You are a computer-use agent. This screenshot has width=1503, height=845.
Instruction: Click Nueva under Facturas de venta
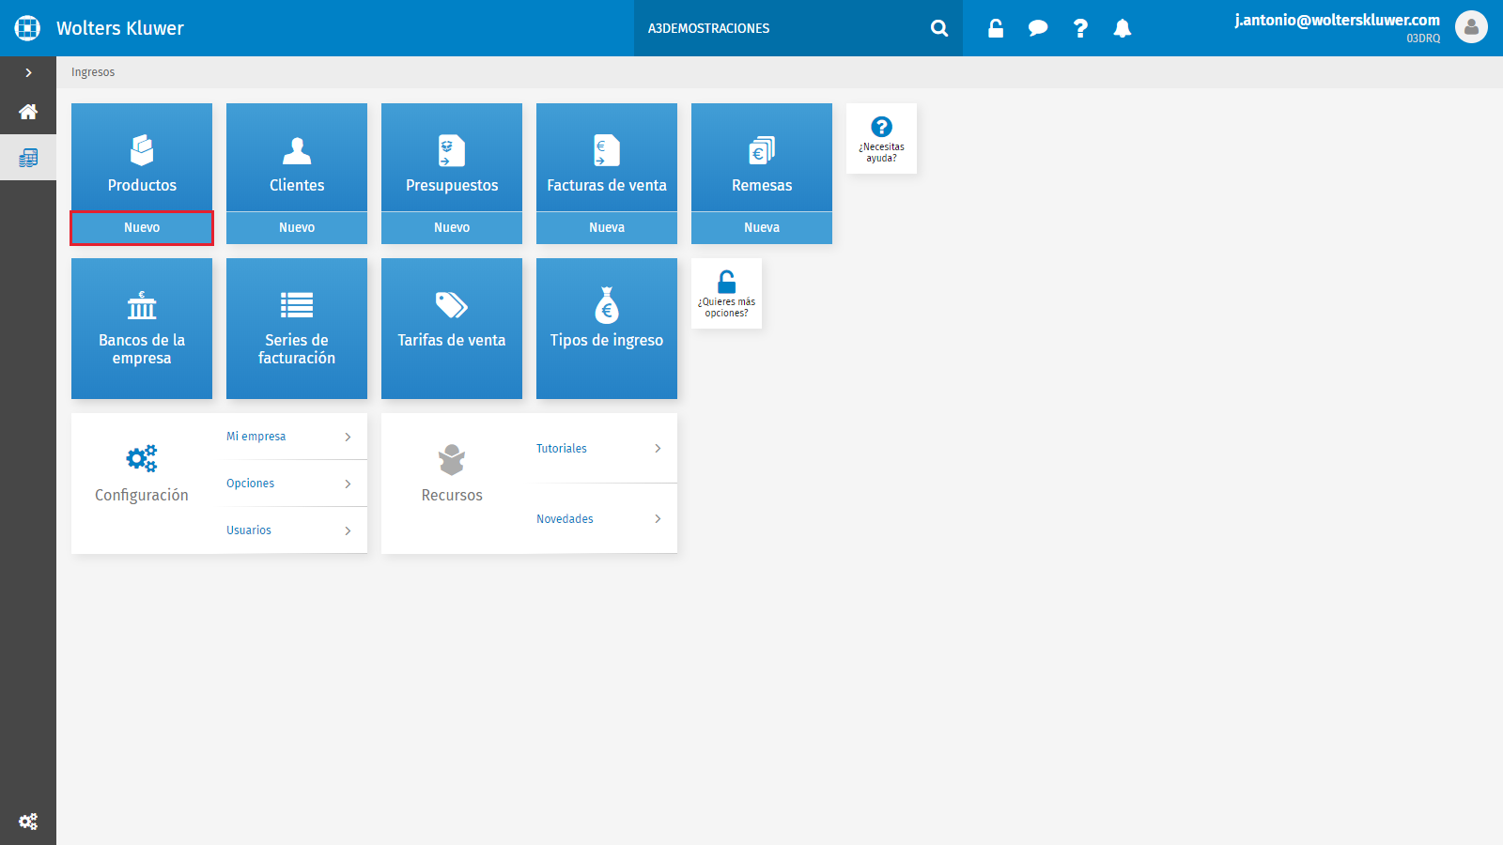click(x=607, y=228)
